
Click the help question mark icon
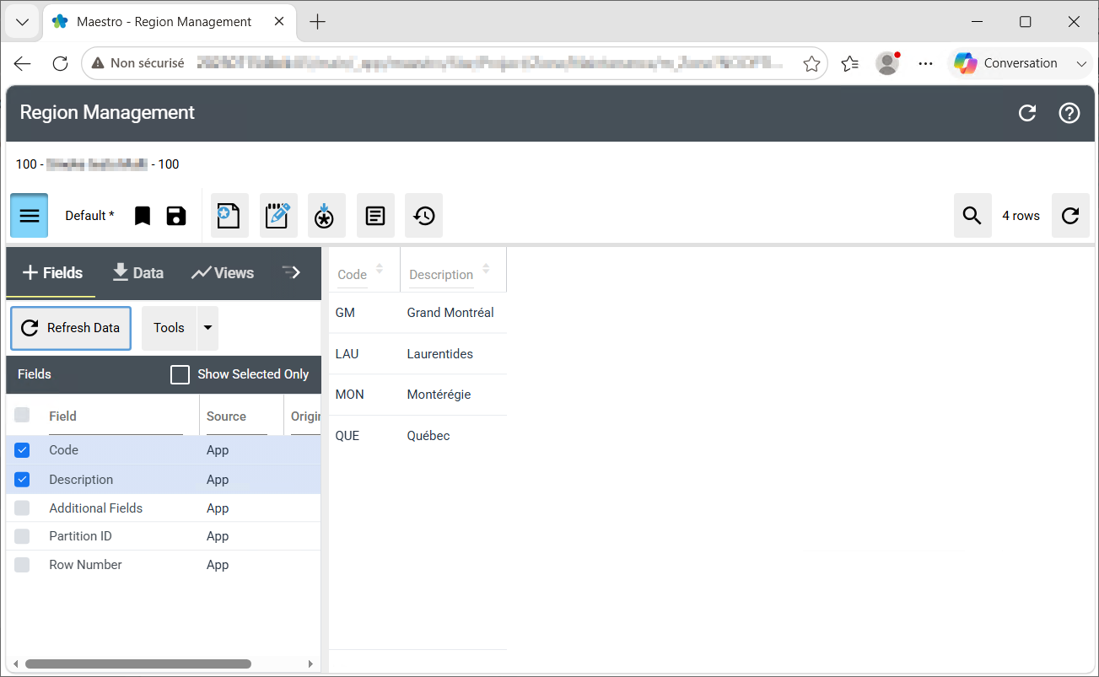[x=1069, y=113]
